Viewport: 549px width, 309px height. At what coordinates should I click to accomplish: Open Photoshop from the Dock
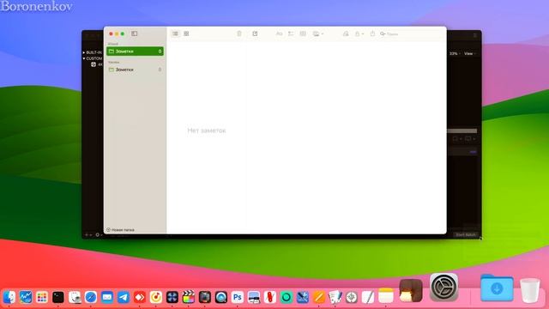coord(238,297)
